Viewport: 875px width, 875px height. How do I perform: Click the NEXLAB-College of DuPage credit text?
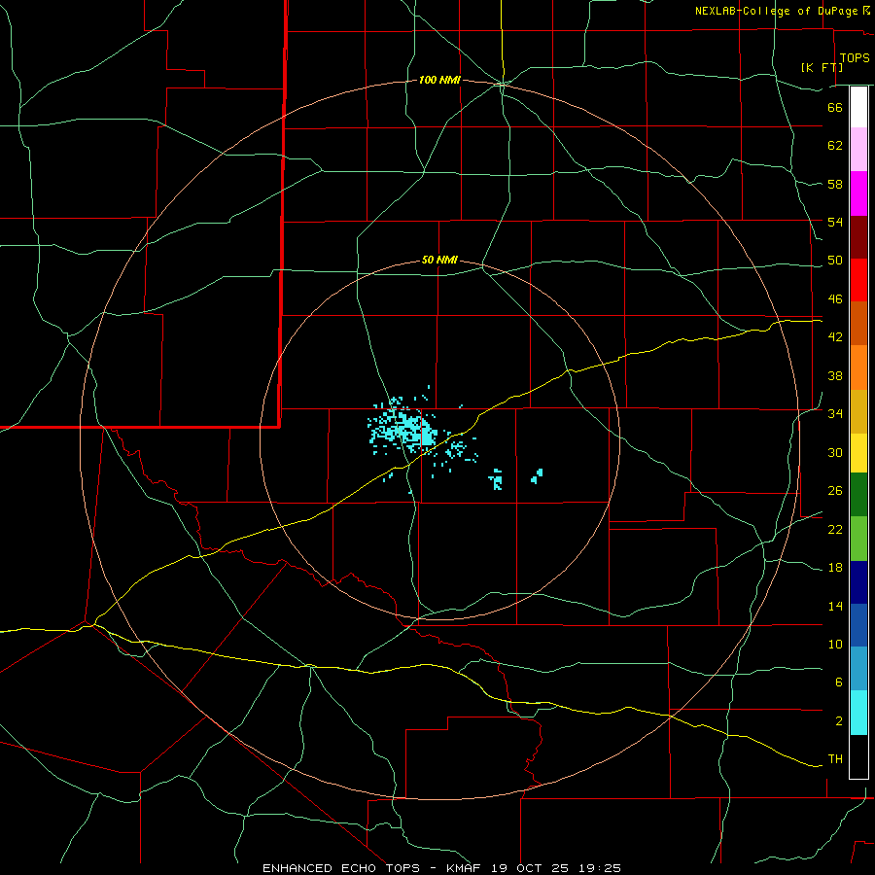pos(777,11)
